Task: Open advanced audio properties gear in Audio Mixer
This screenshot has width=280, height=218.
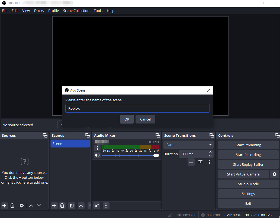Action: tap(96, 206)
